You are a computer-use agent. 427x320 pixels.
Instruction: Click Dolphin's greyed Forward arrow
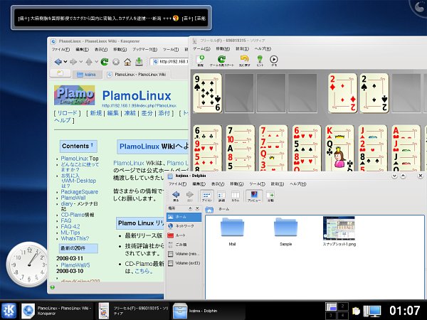click(190, 196)
